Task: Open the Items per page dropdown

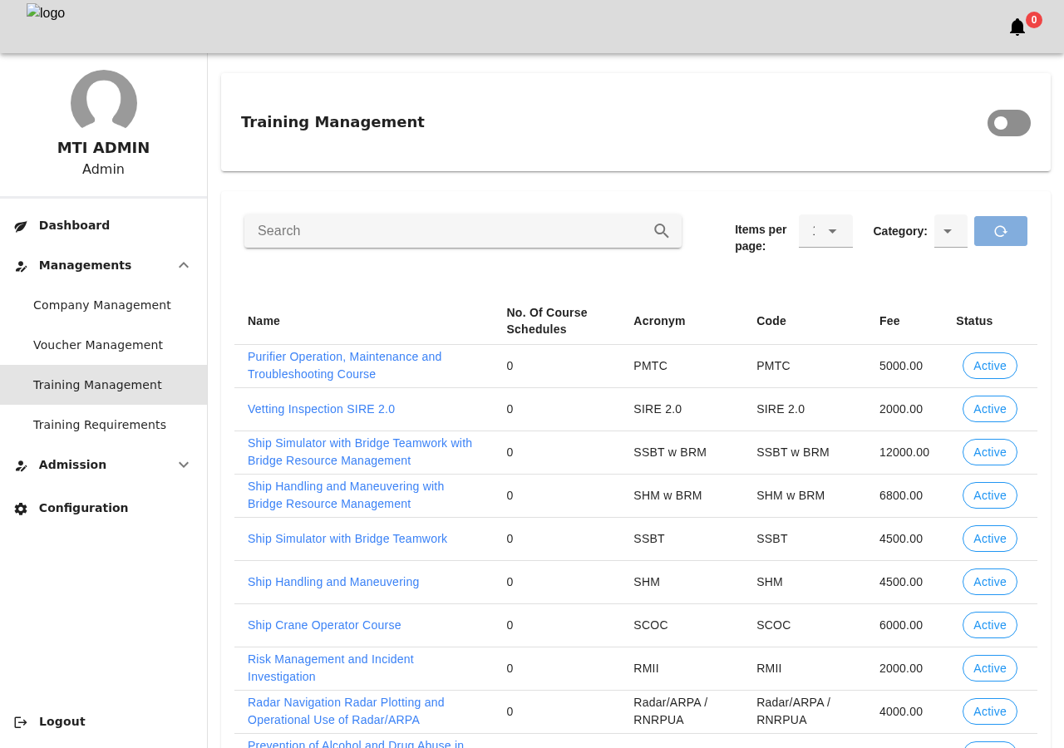Action: pyautogui.click(x=825, y=231)
